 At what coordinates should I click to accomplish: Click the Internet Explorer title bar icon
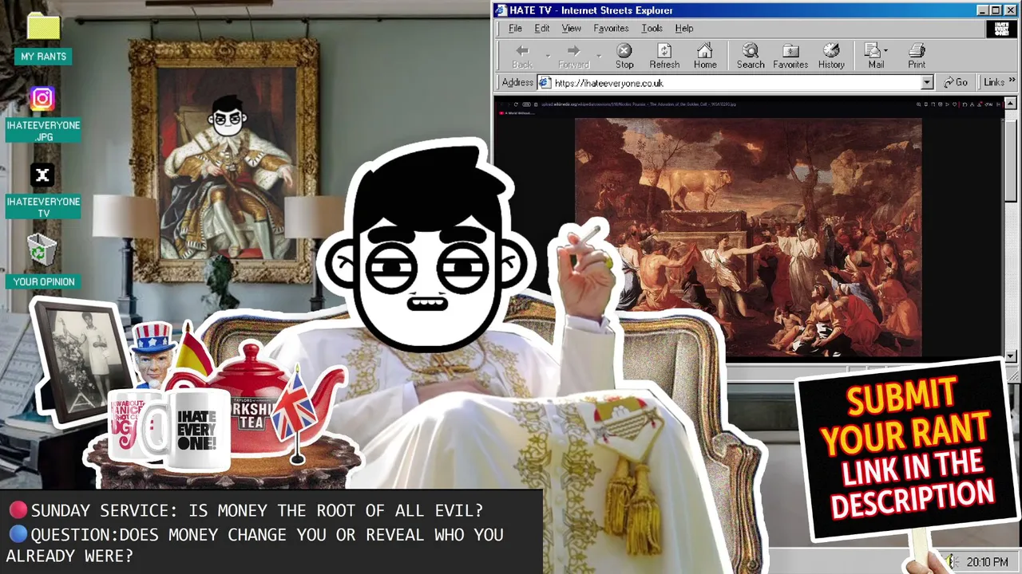[501, 10]
